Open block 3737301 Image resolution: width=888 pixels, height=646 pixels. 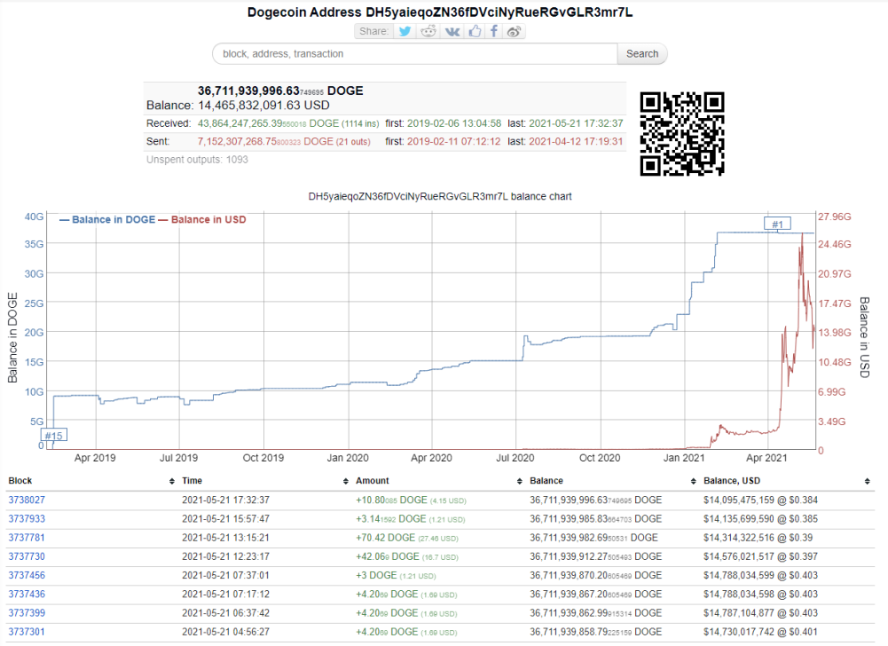coord(27,631)
